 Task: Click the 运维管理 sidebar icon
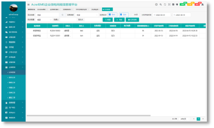coord(6,67)
